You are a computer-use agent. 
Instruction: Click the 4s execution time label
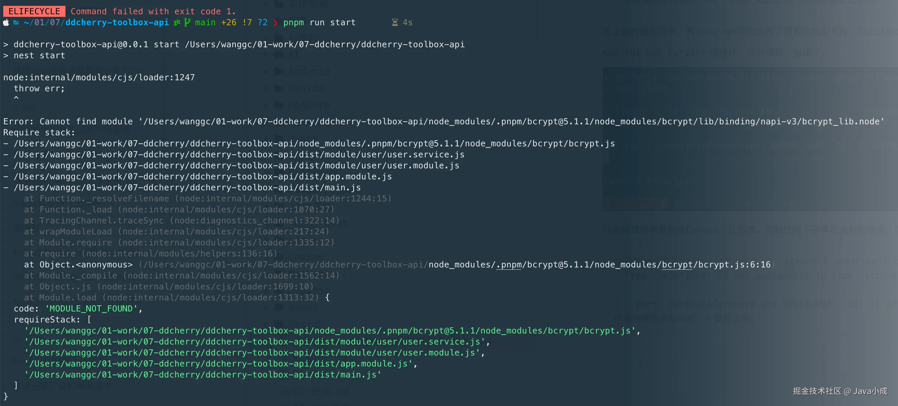408,23
